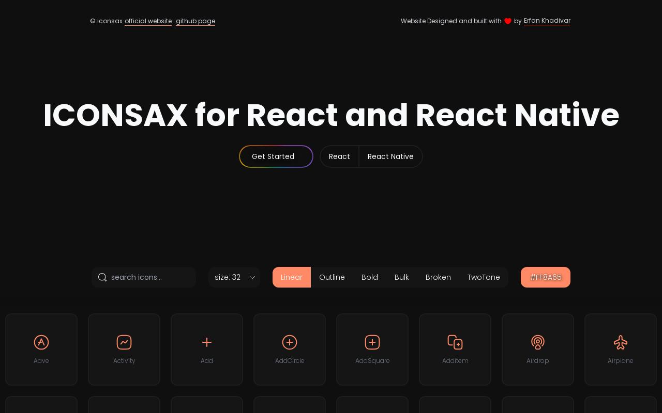Open the size dropdown chevron
This screenshot has height=413, width=662.
click(x=252, y=277)
